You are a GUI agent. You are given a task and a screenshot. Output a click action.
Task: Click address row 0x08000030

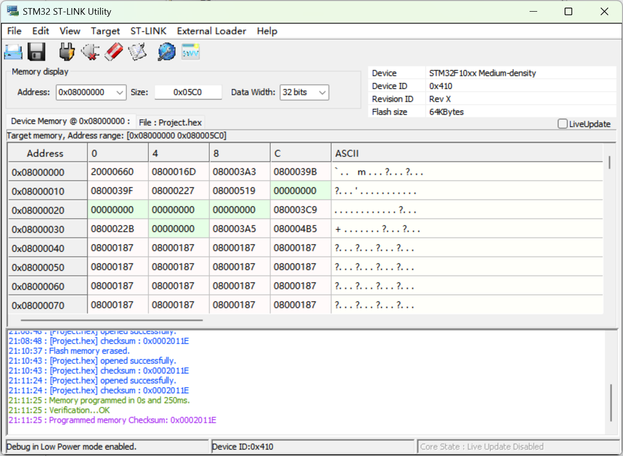tap(48, 230)
